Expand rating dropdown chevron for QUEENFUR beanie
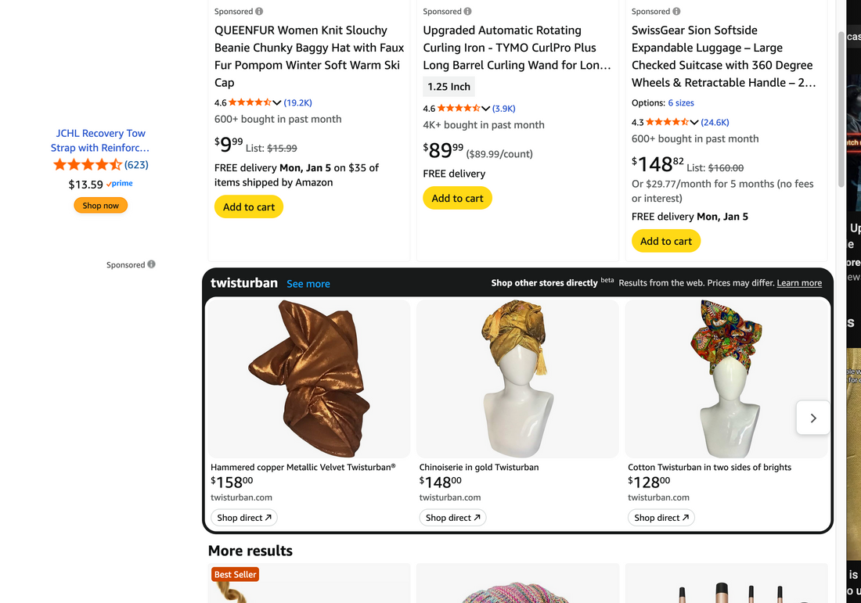861x603 pixels. pos(277,103)
